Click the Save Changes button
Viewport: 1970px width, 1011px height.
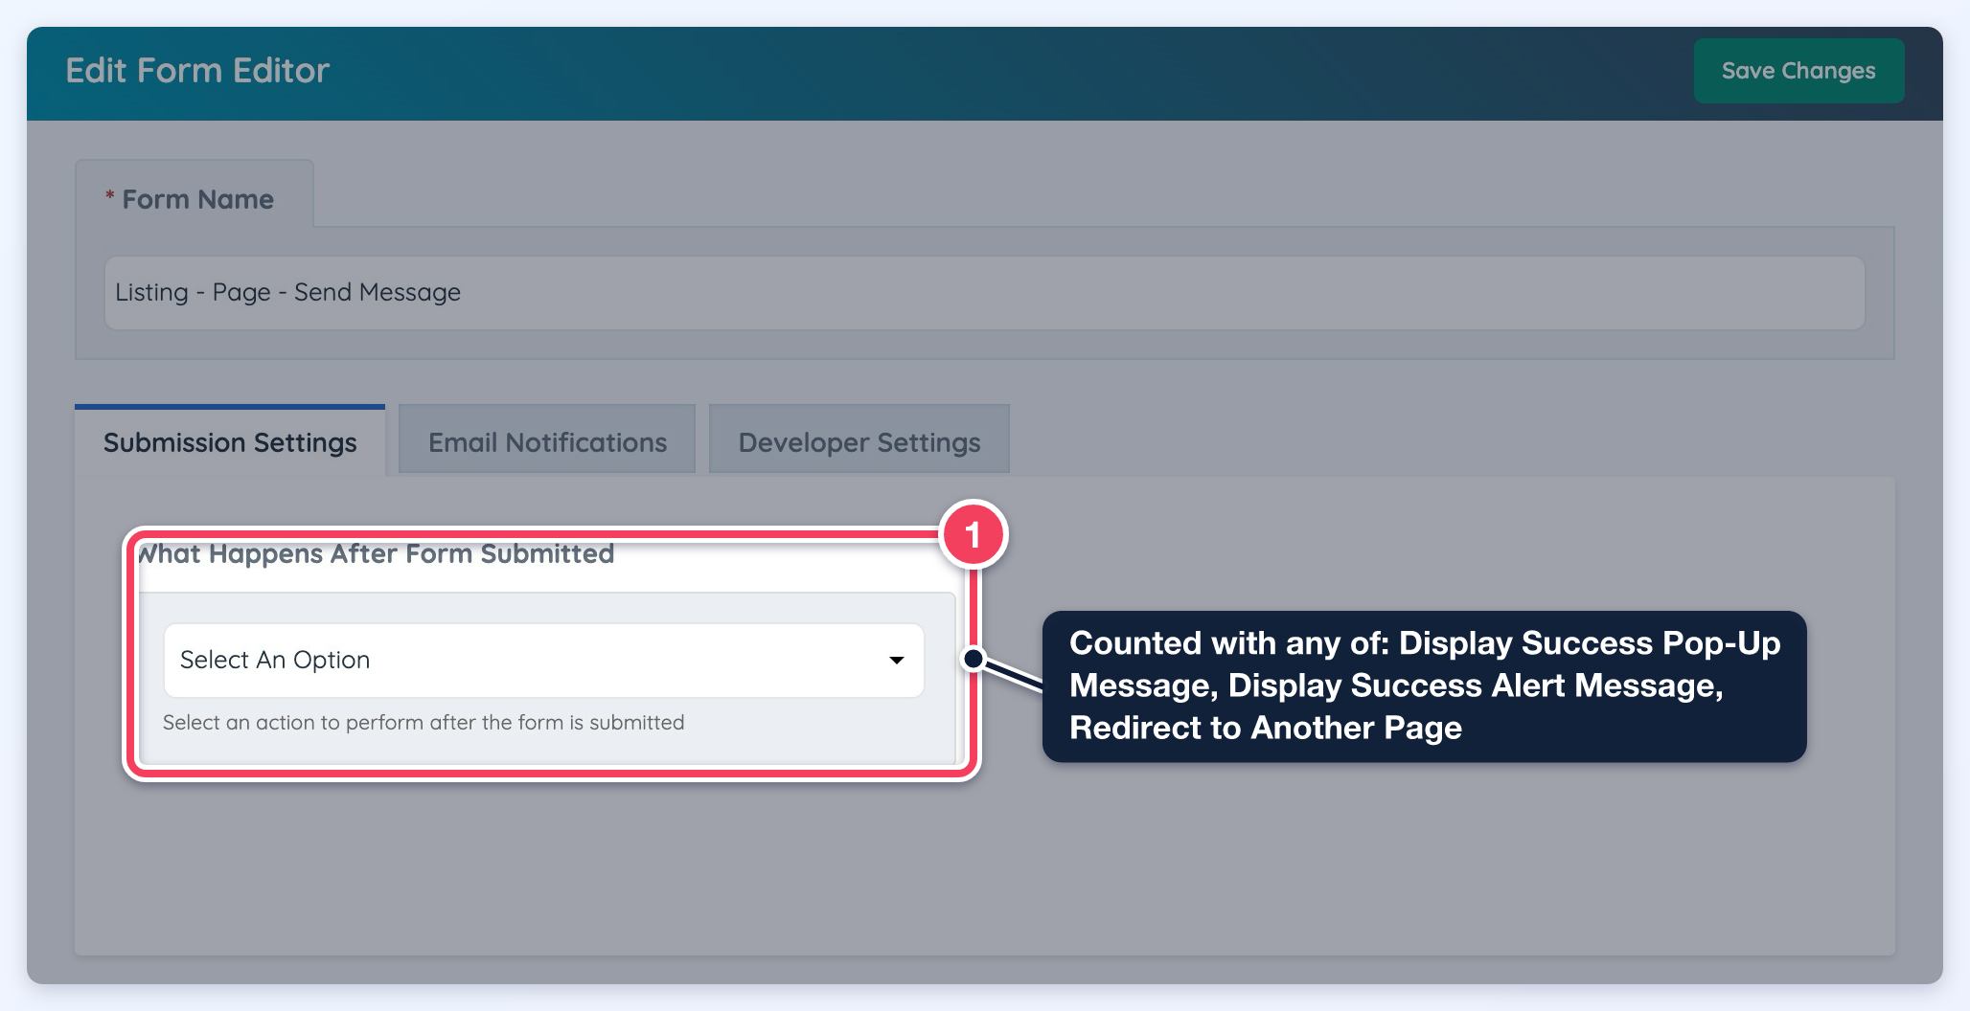pyautogui.click(x=1798, y=71)
